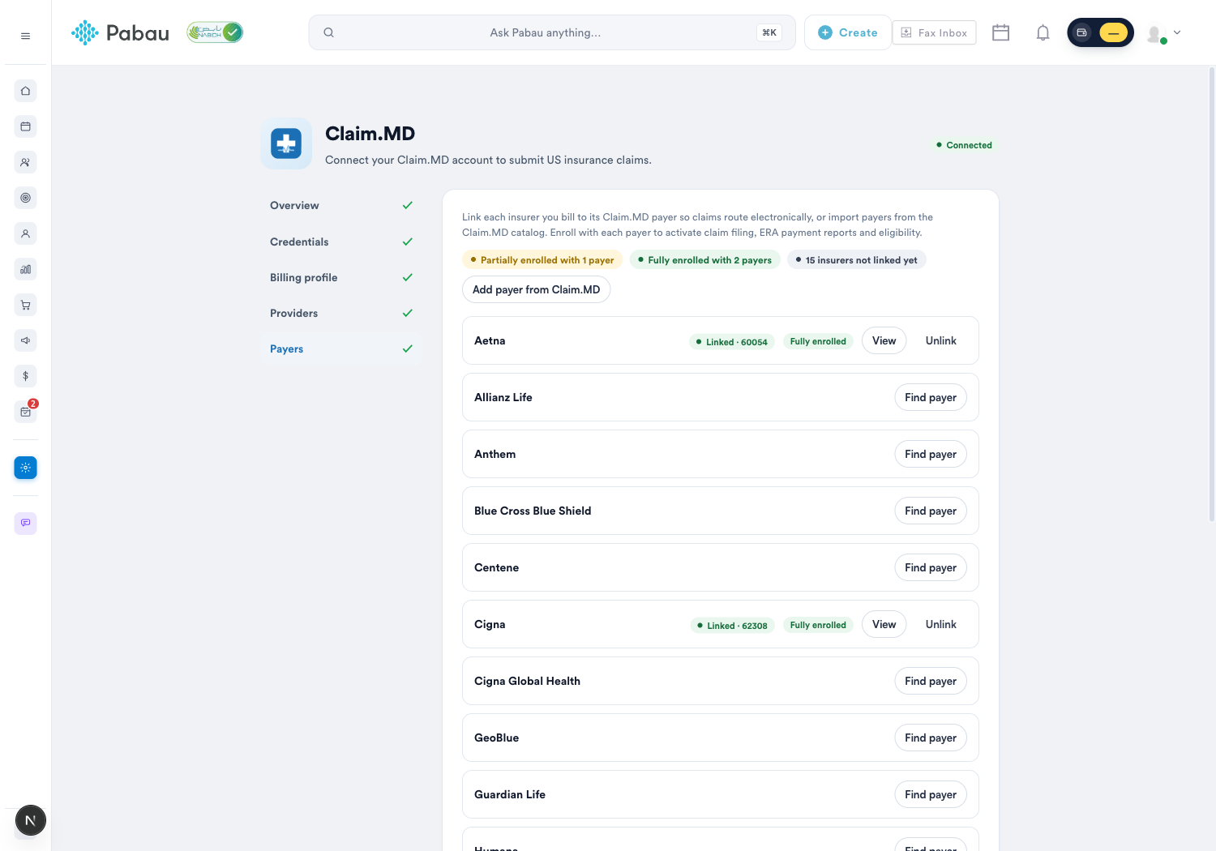1216x851 pixels.
Task: Click Fully enrolled with 2 payers chip
Action: tap(705, 260)
